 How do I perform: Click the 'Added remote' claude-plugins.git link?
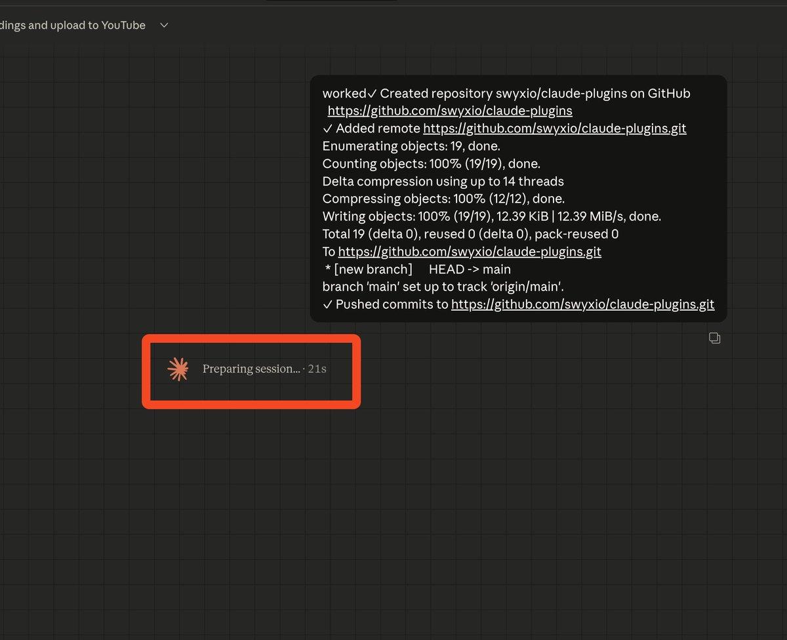[555, 128]
